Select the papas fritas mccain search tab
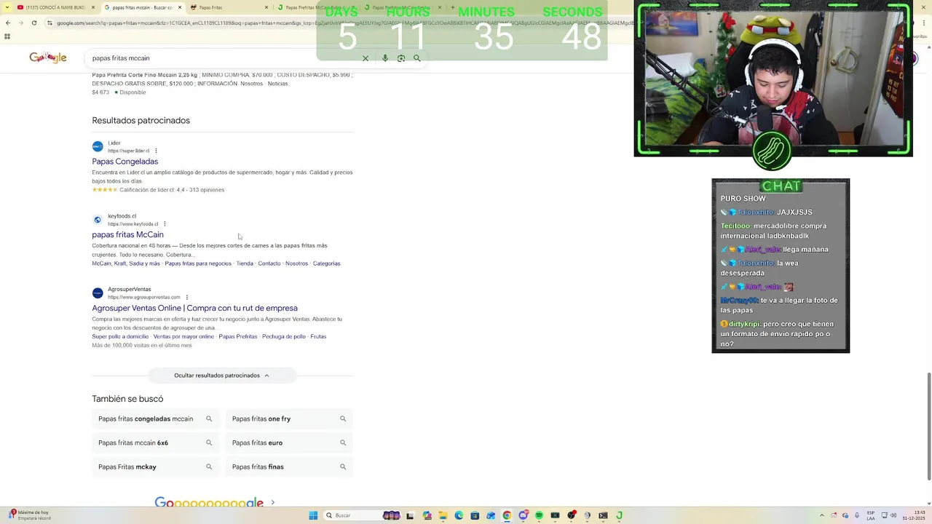Image resolution: width=932 pixels, height=524 pixels. tap(142, 7)
